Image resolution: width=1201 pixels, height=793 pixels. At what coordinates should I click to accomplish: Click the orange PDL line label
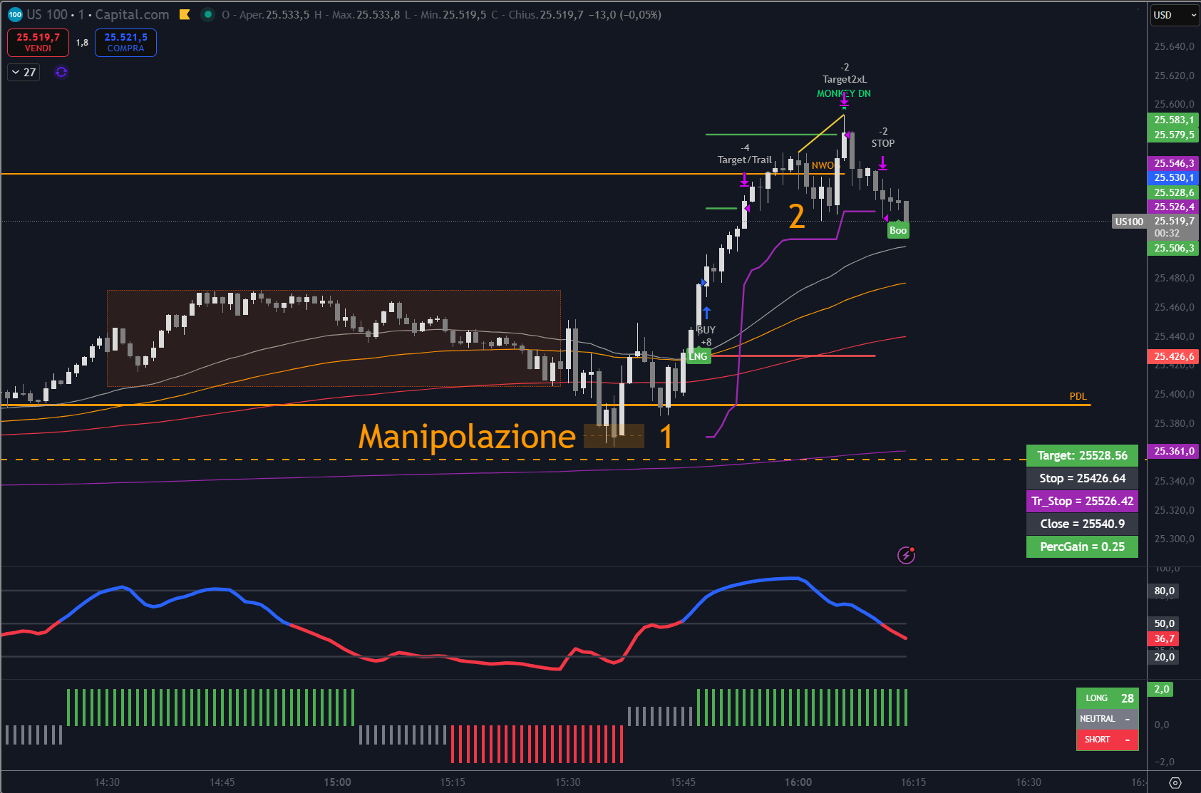pos(1078,396)
